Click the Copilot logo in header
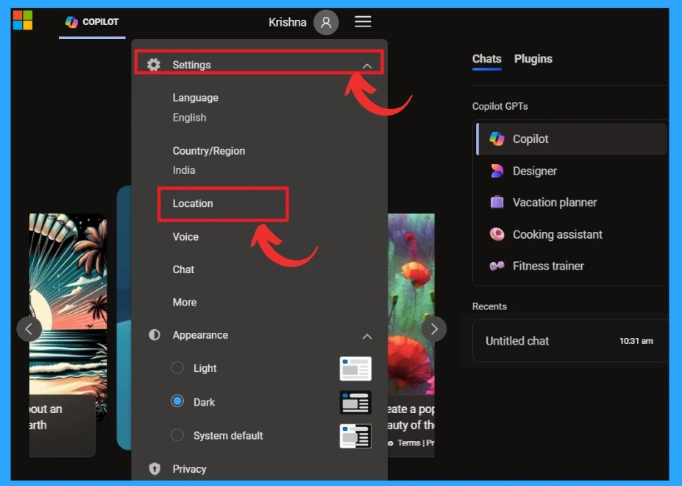The width and height of the screenshot is (682, 486). 71,22
